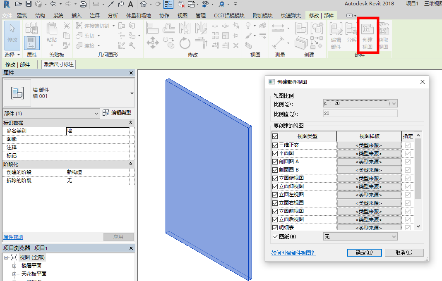This screenshot has width=442, height=281.
Task: Open the 结构 ribbon tab
Action: click(x=40, y=15)
